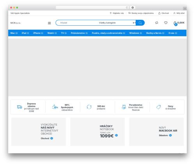This screenshot has width=195, height=165.
Task: Click the 99% Spokojných zákazníkov text
Action: pyautogui.click(x=67, y=107)
